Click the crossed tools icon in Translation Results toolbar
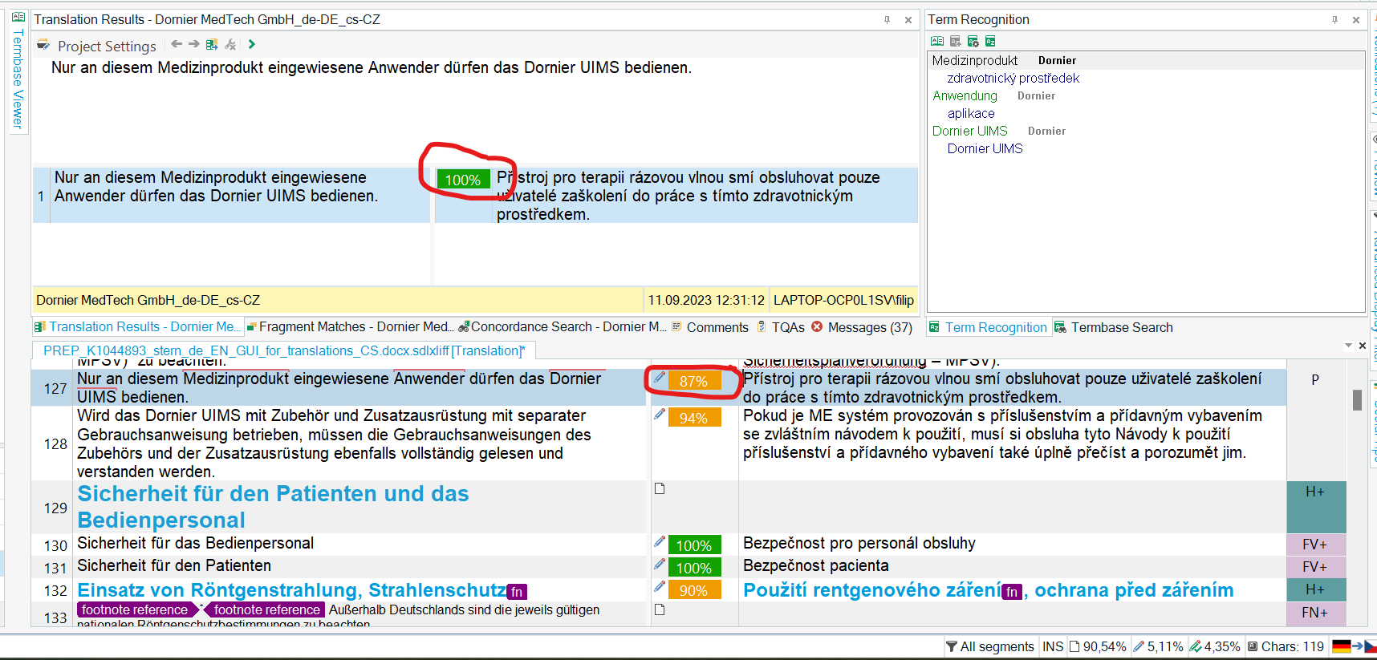 pyautogui.click(x=231, y=45)
